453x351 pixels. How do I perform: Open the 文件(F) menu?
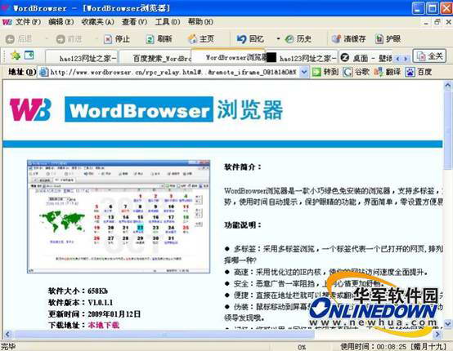click(28, 22)
